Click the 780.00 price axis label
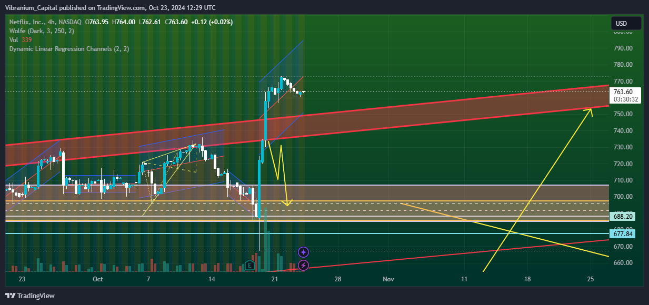Viewport: 649px width, 305px height. (x=623, y=65)
